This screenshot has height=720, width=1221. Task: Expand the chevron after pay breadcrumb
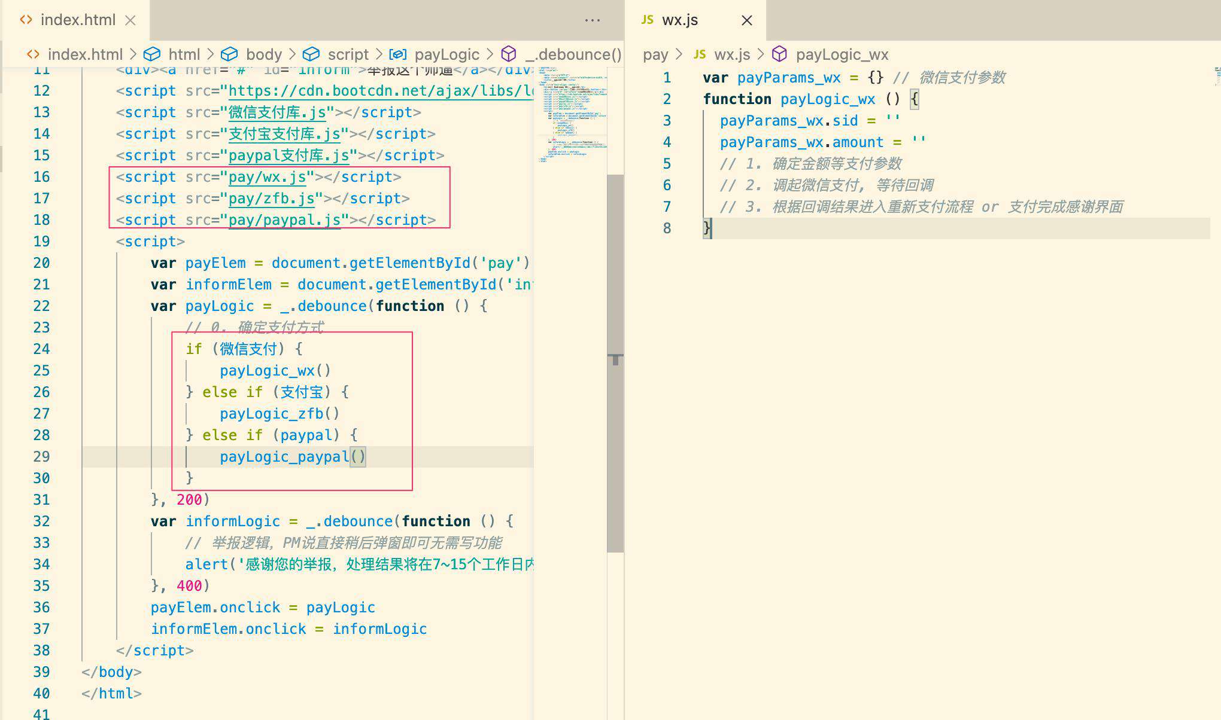(x=678, y=54)
